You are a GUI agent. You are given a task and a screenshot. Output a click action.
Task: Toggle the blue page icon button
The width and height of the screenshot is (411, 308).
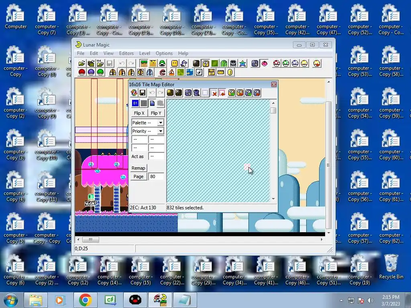click(x=152, y=103)
